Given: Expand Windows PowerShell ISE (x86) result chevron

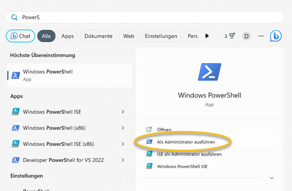Looking at the screenshot, I should [123, 144].
